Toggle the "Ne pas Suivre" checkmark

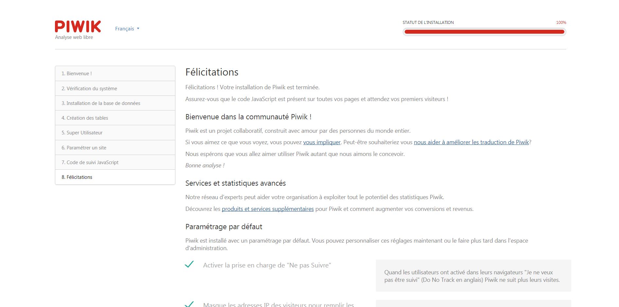pos(189,264)
